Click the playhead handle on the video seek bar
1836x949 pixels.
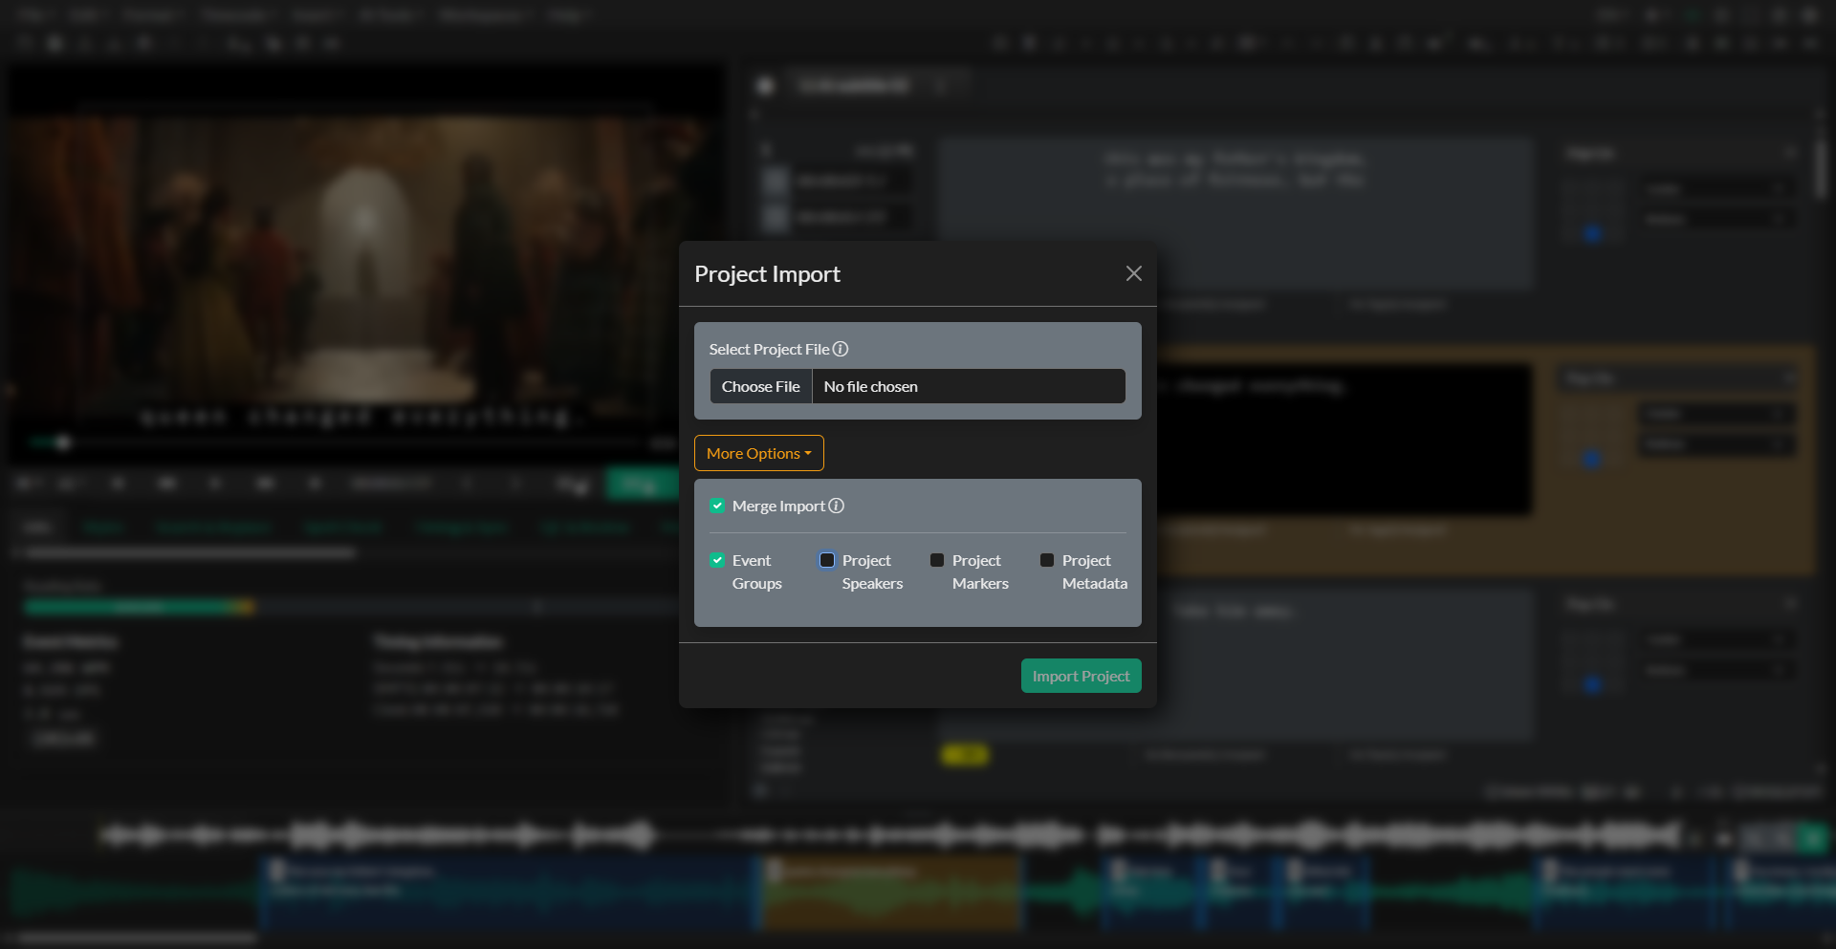[62, 442]
